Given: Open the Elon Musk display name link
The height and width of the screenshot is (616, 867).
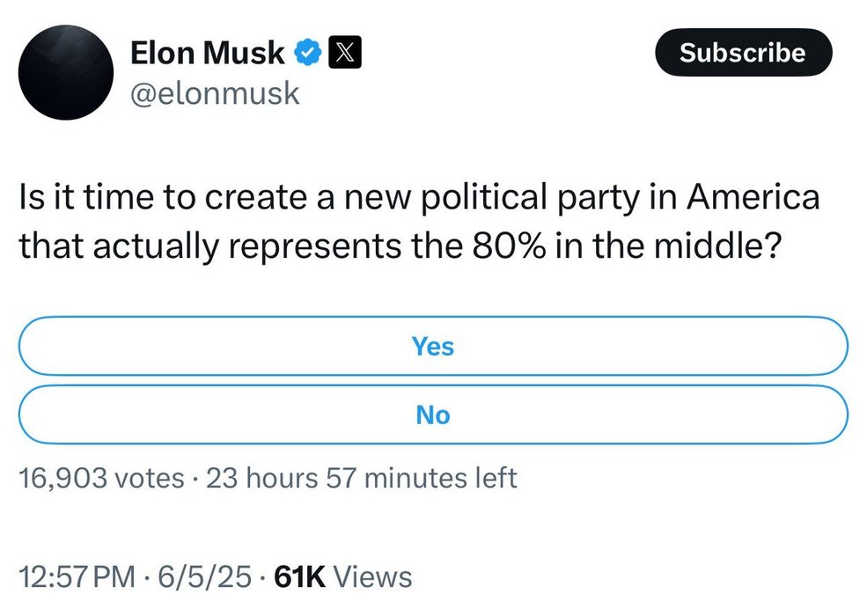Looking at the screenshot, I should (x=208, y=53).
